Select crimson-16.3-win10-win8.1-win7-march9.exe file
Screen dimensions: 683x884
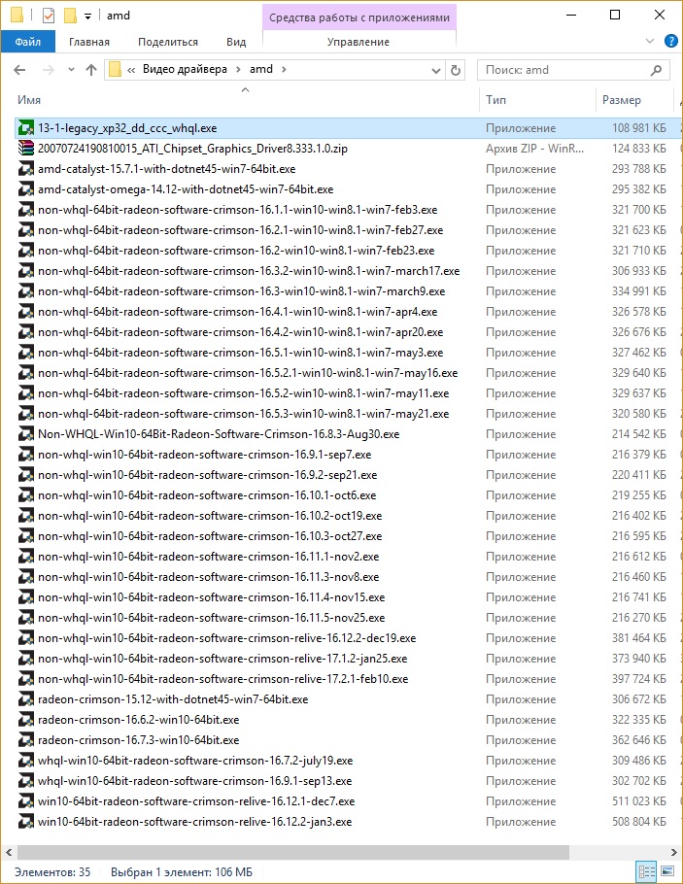tap(241, 291)
